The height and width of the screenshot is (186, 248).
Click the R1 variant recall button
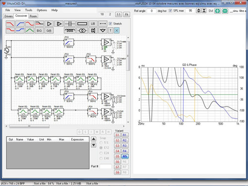pos(124,135)
